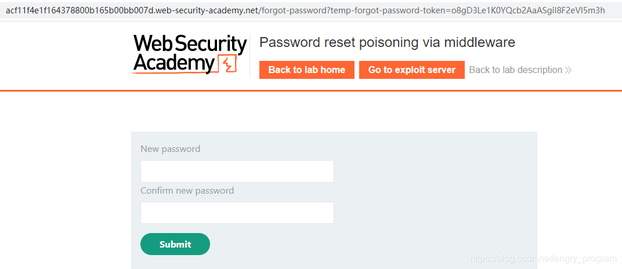Click the New password label text
622x269 pixels.
(170, 149)
